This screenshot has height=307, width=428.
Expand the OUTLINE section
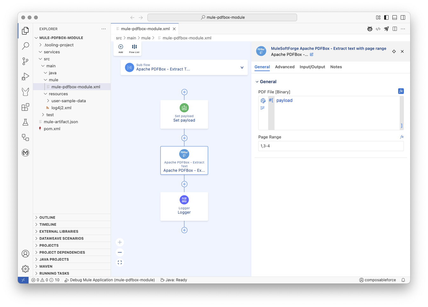47,217
